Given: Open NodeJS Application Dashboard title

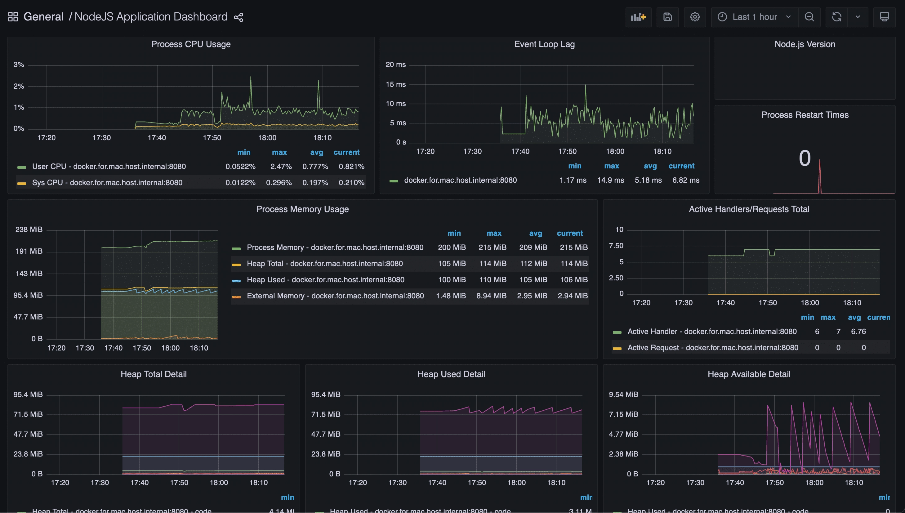Looking at the screenshot, I should click(151, 16).
